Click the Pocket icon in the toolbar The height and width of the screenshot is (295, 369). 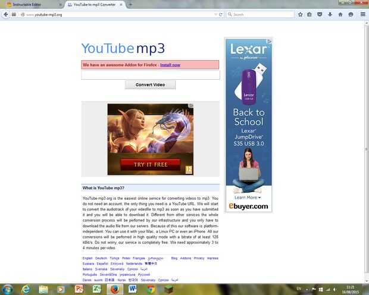pos(320,15)
